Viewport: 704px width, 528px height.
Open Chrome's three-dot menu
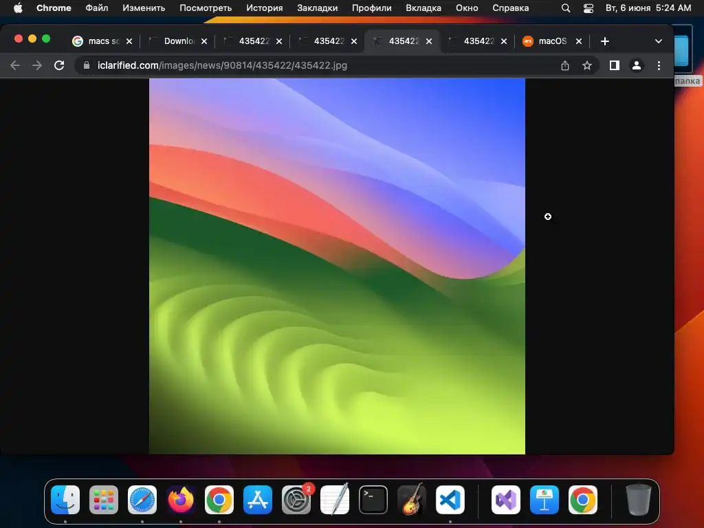[659, 65]
